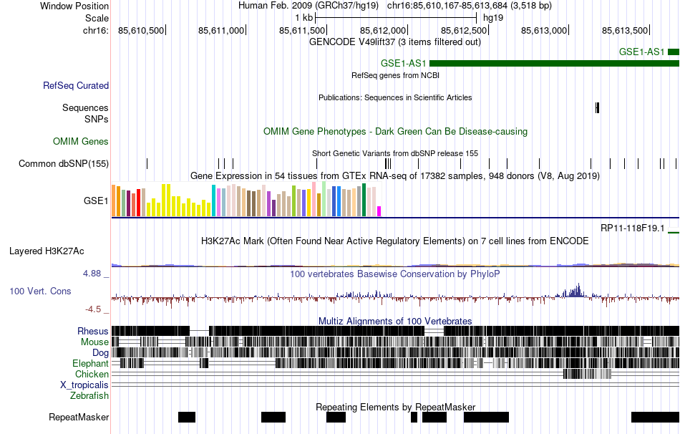Image resolution: width=680 pixels, height=434 pixels.
Task: Click the GSE1 expression track label
Action: [x=96, y=201]
